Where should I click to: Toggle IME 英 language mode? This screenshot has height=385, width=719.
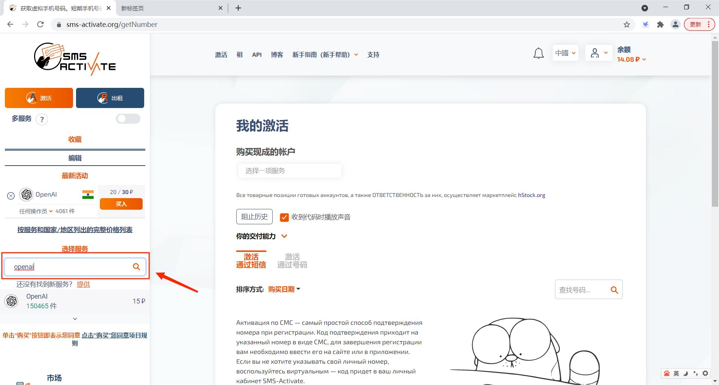[676, 373]
